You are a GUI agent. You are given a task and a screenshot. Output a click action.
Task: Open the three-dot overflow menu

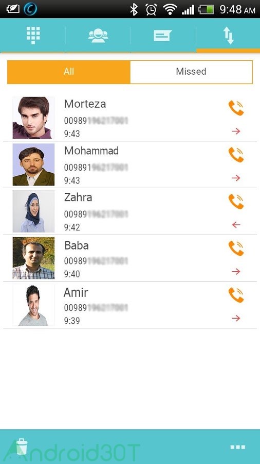click(x=237, y=447)
